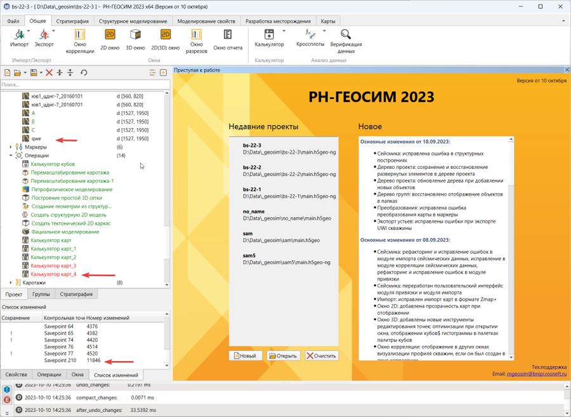Select Калькулятор карт_4 operation in tree
The image size is (571, 417).
pos(53,274)
